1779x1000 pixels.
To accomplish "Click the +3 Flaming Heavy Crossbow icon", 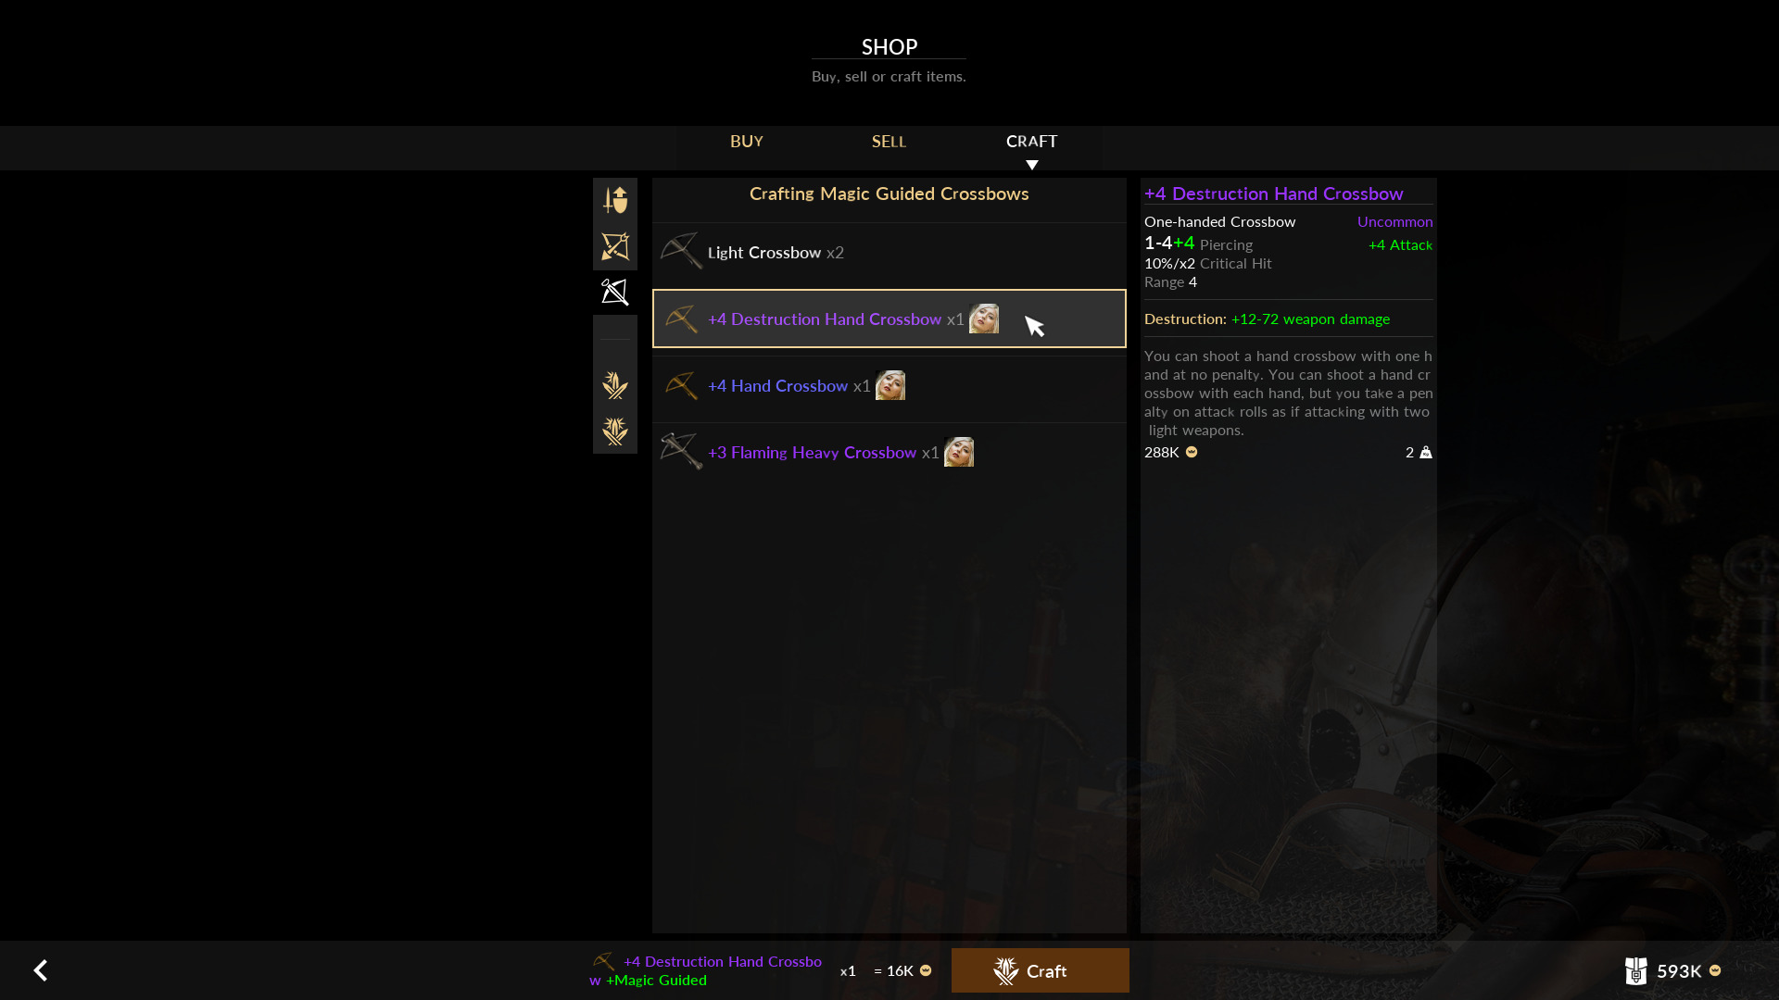I will click(681, 451).
